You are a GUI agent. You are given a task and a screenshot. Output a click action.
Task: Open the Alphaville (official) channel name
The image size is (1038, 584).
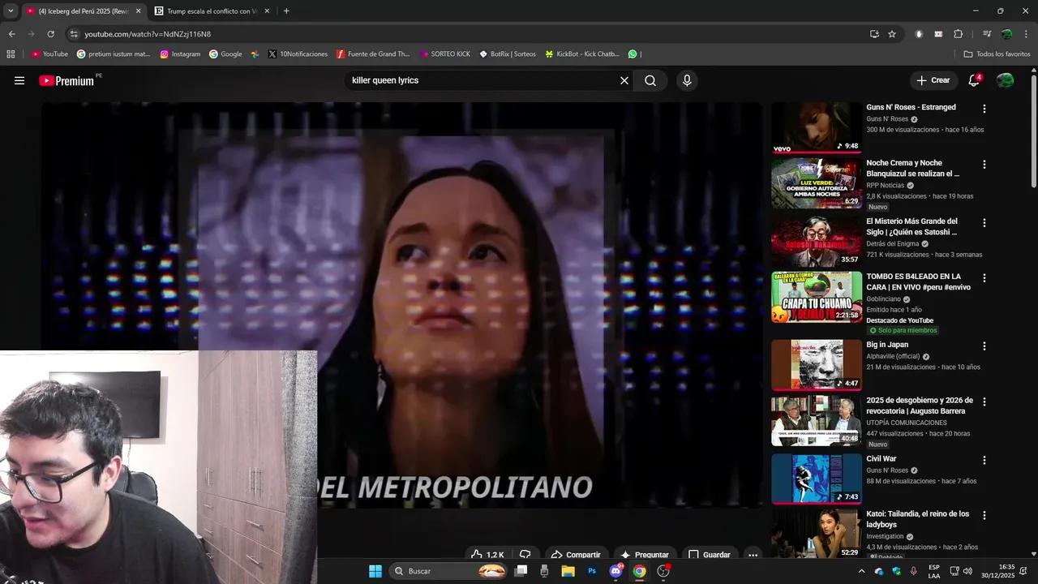pyautogui.click(x=893, y=356)
